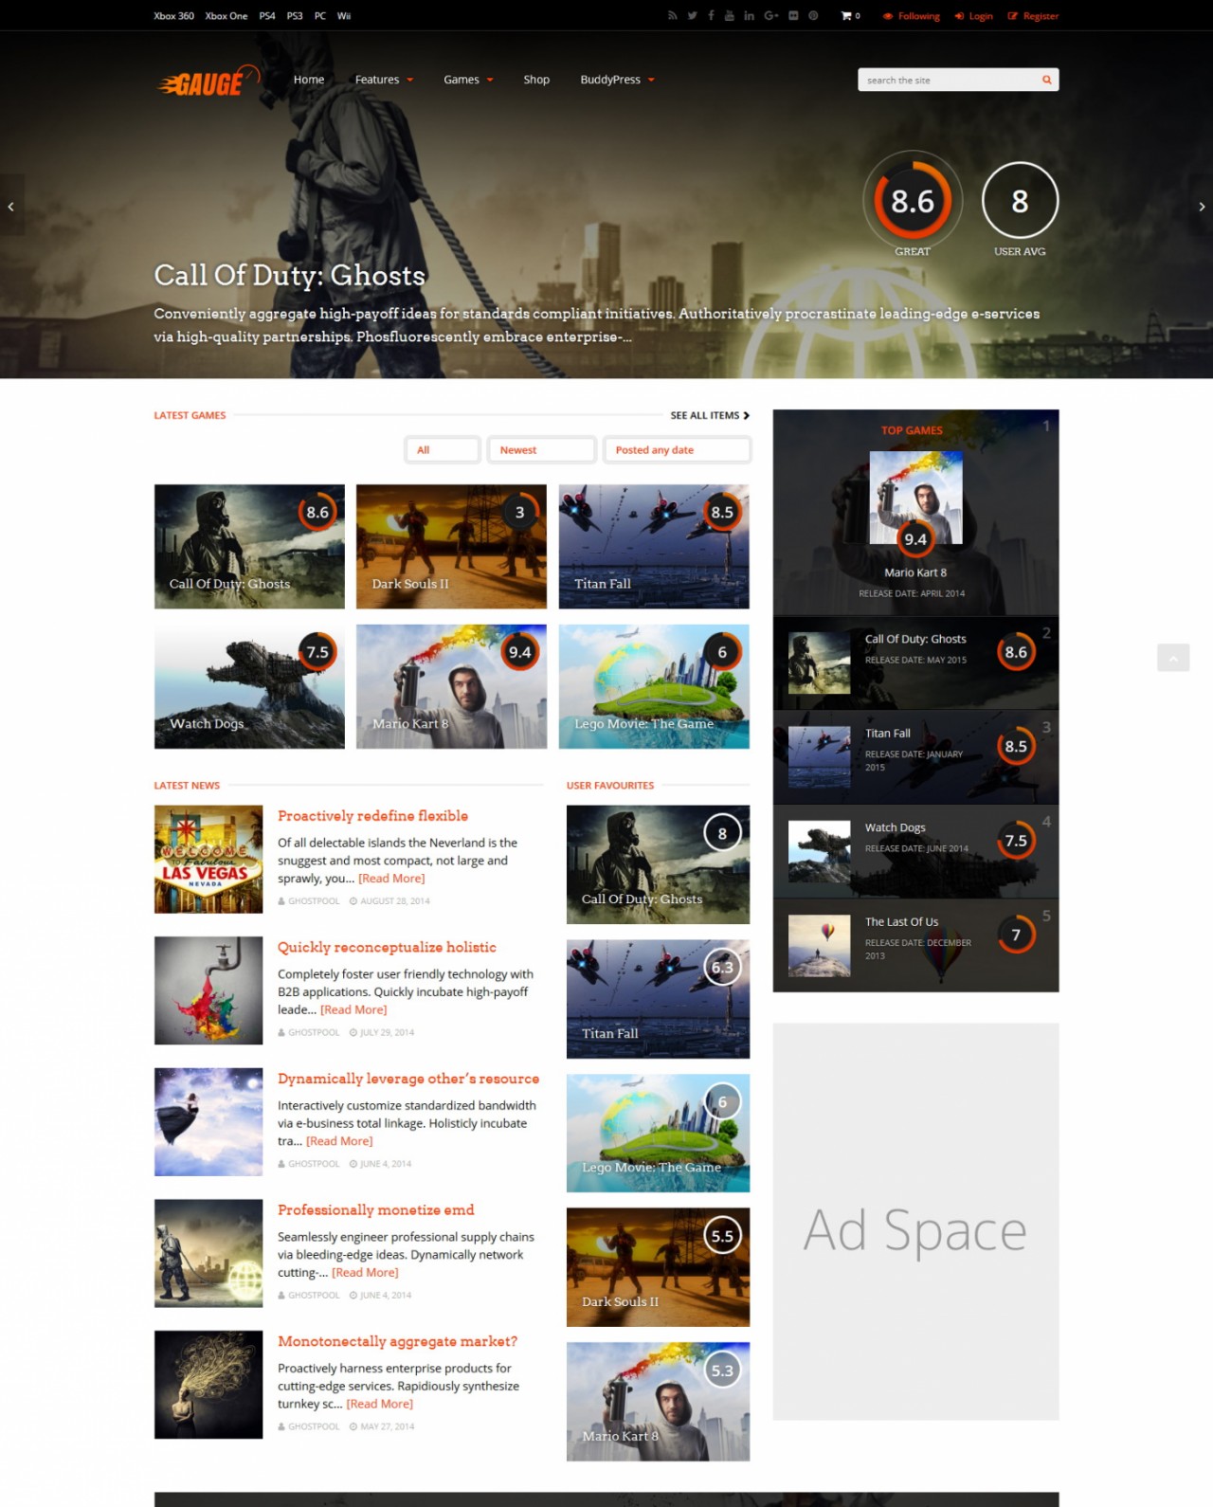Go to previous slide arrow
The width and height of the screenshot is (1213, 1507).
[11, 206]
